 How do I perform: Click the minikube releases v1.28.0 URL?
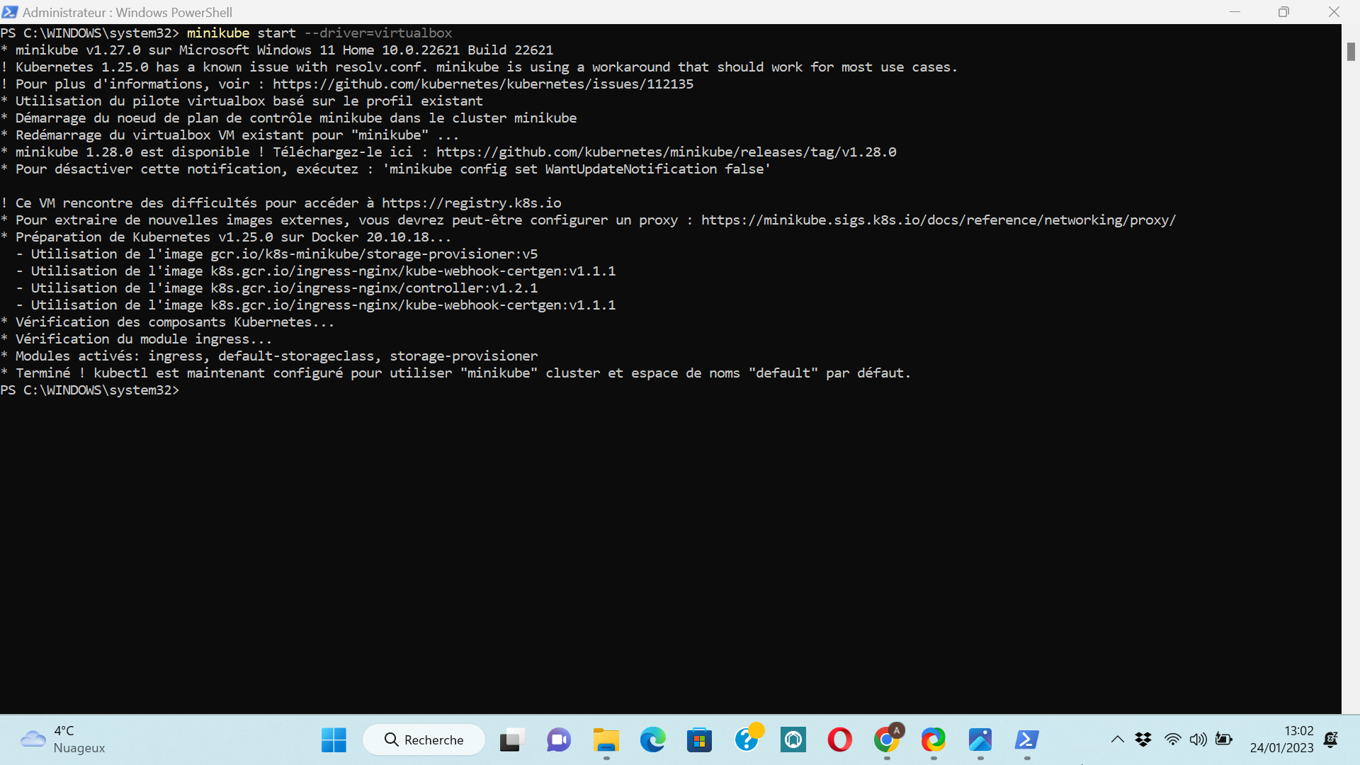(667, 152)
